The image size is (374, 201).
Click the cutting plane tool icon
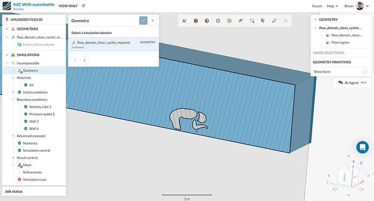[262, 21]
